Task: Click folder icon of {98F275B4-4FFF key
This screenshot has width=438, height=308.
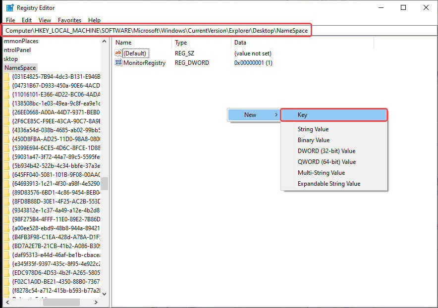Action: point(7,219)
